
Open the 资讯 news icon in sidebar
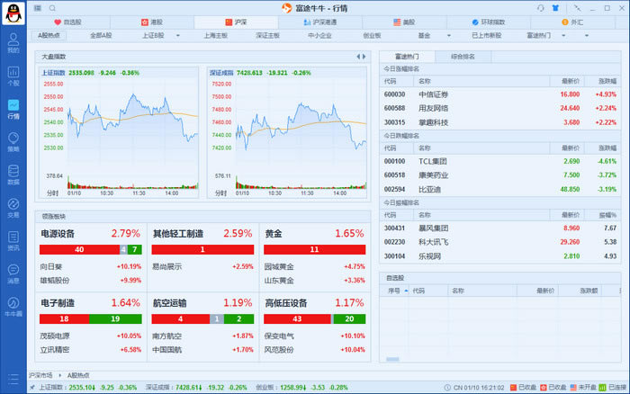[x=13, y=240]
